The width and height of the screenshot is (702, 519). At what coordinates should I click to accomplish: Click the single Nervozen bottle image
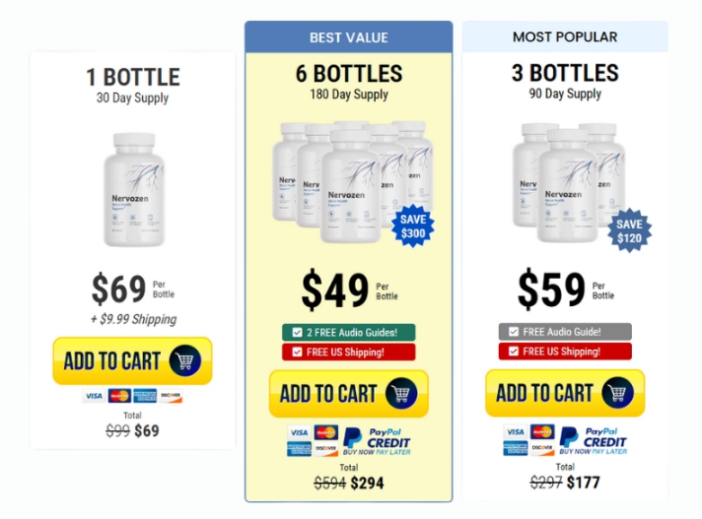(134, 189)
